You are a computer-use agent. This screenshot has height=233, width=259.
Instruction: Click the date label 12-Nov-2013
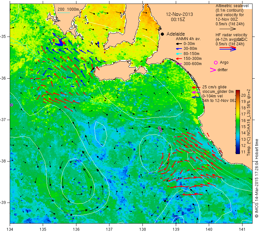coord(179,14)
